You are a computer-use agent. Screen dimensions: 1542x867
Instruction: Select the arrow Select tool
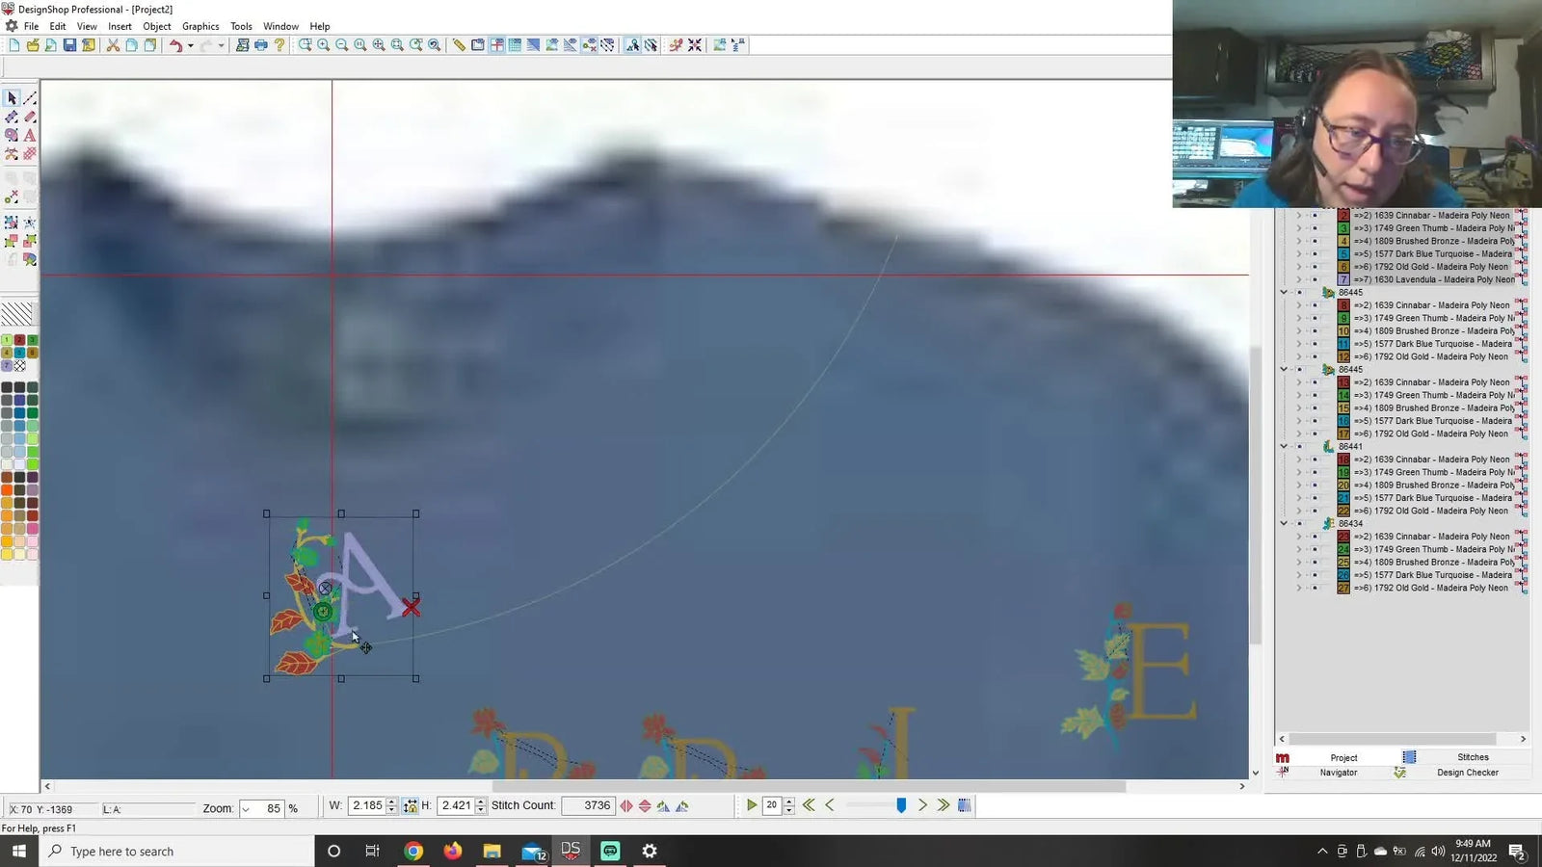[13, 97]
